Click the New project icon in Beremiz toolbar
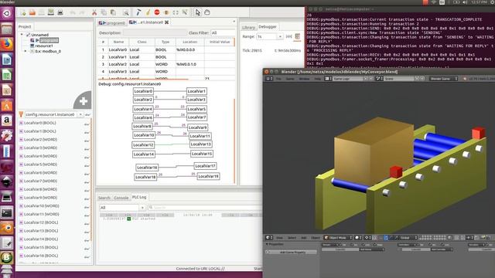The width and height of the screenshot is (495, 278). pyautogui.click(x=23, y=12)
